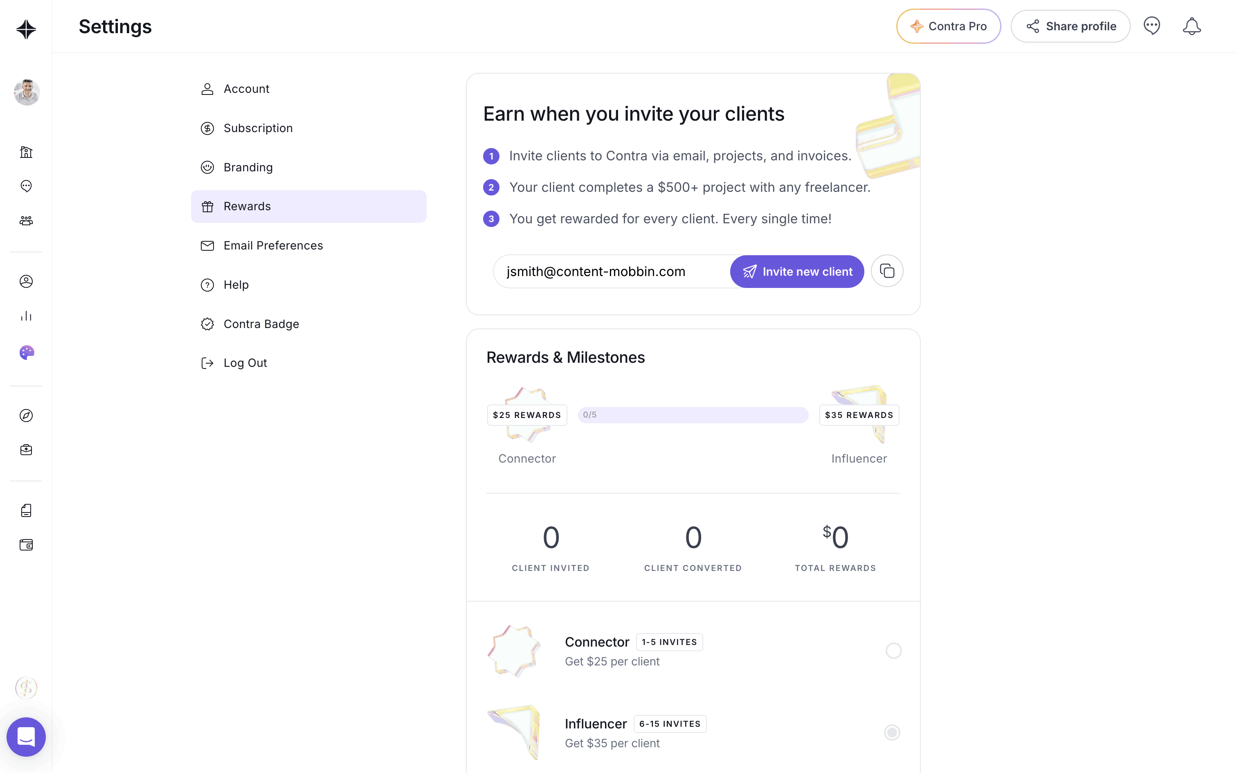Click the purple palette sidebar icon
The height and width of the screenshot is (773, 1237).
pyautogui.click(x=26, y=352)
